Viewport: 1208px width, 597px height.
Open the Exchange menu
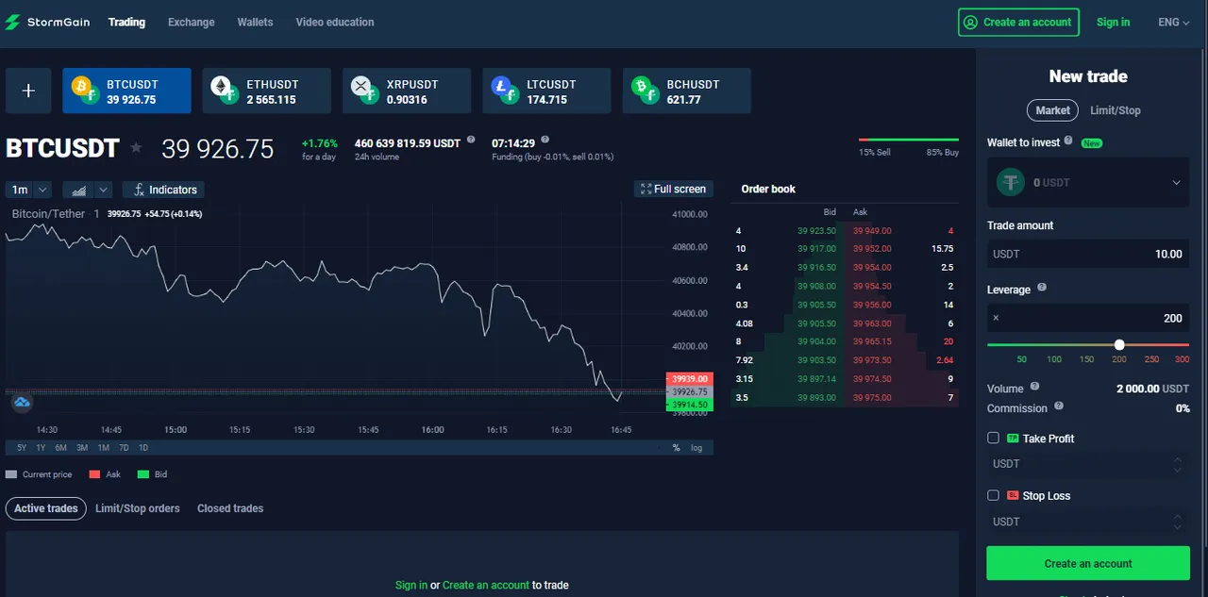(x=191, y=22)
